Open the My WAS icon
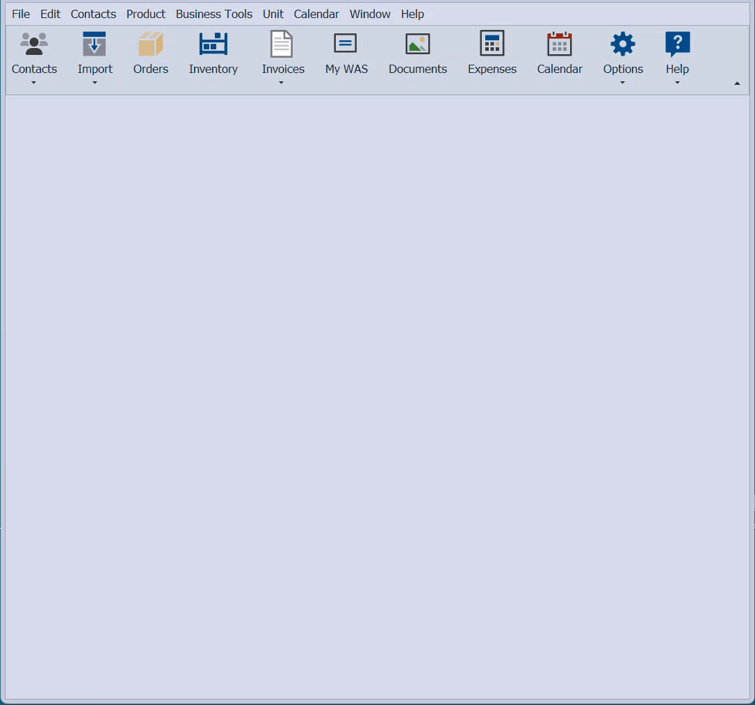Image resolution: width=755 pixels, height=705 pixels. click(346, 43)
